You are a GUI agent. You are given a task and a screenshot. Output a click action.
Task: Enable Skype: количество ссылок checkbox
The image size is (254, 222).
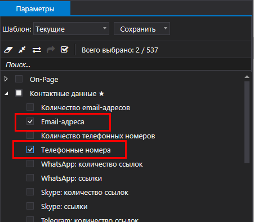click(30, 192)
